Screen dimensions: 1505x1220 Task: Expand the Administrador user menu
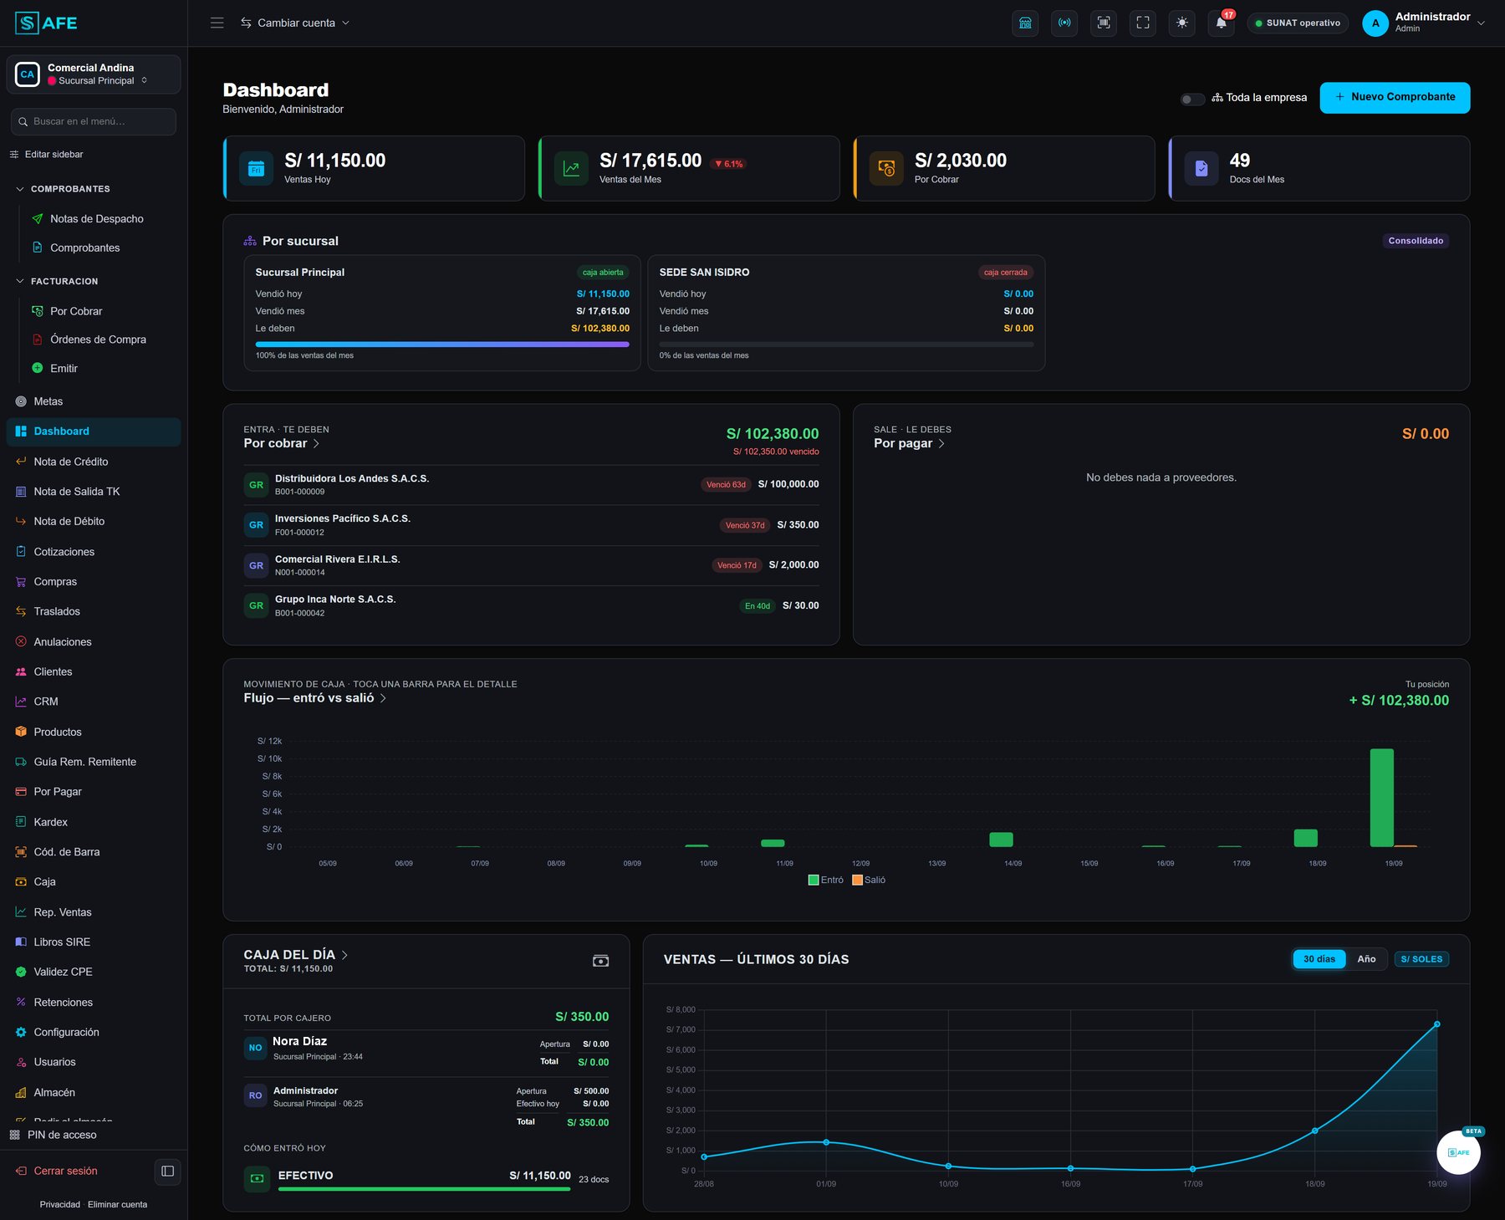pos(1424,23)
